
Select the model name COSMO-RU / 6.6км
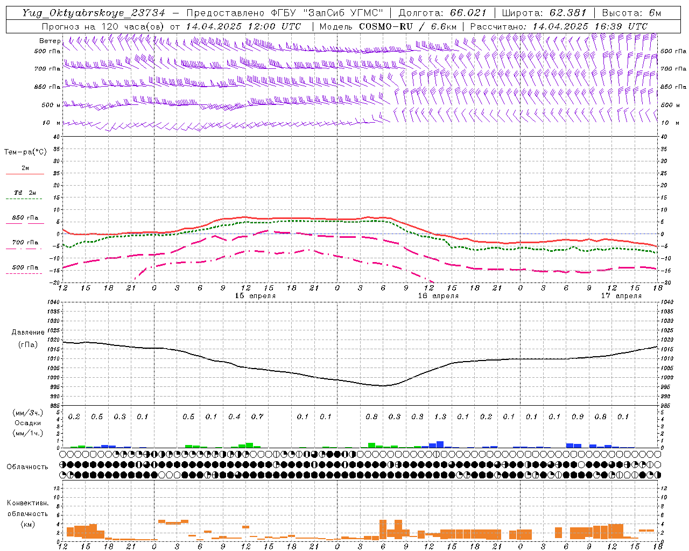[407, 26]
